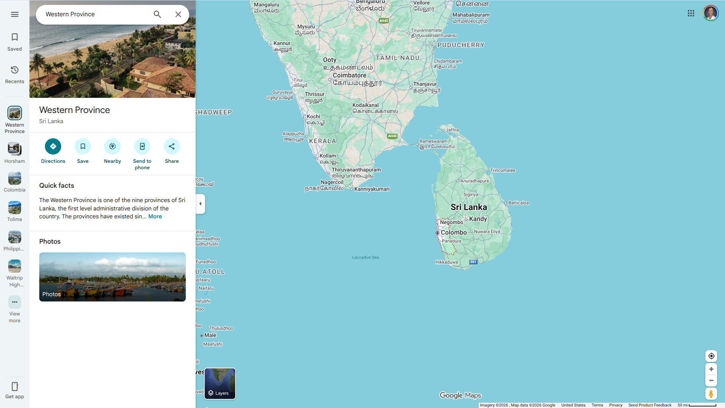Click the Directions icon button
The image size is (725, 408).
click(x=53, y=147)
